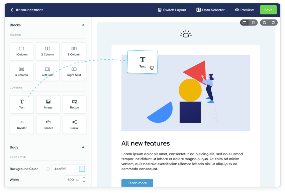Undo the last change
This screenshot has width=285, height=193.
point(265,22)
